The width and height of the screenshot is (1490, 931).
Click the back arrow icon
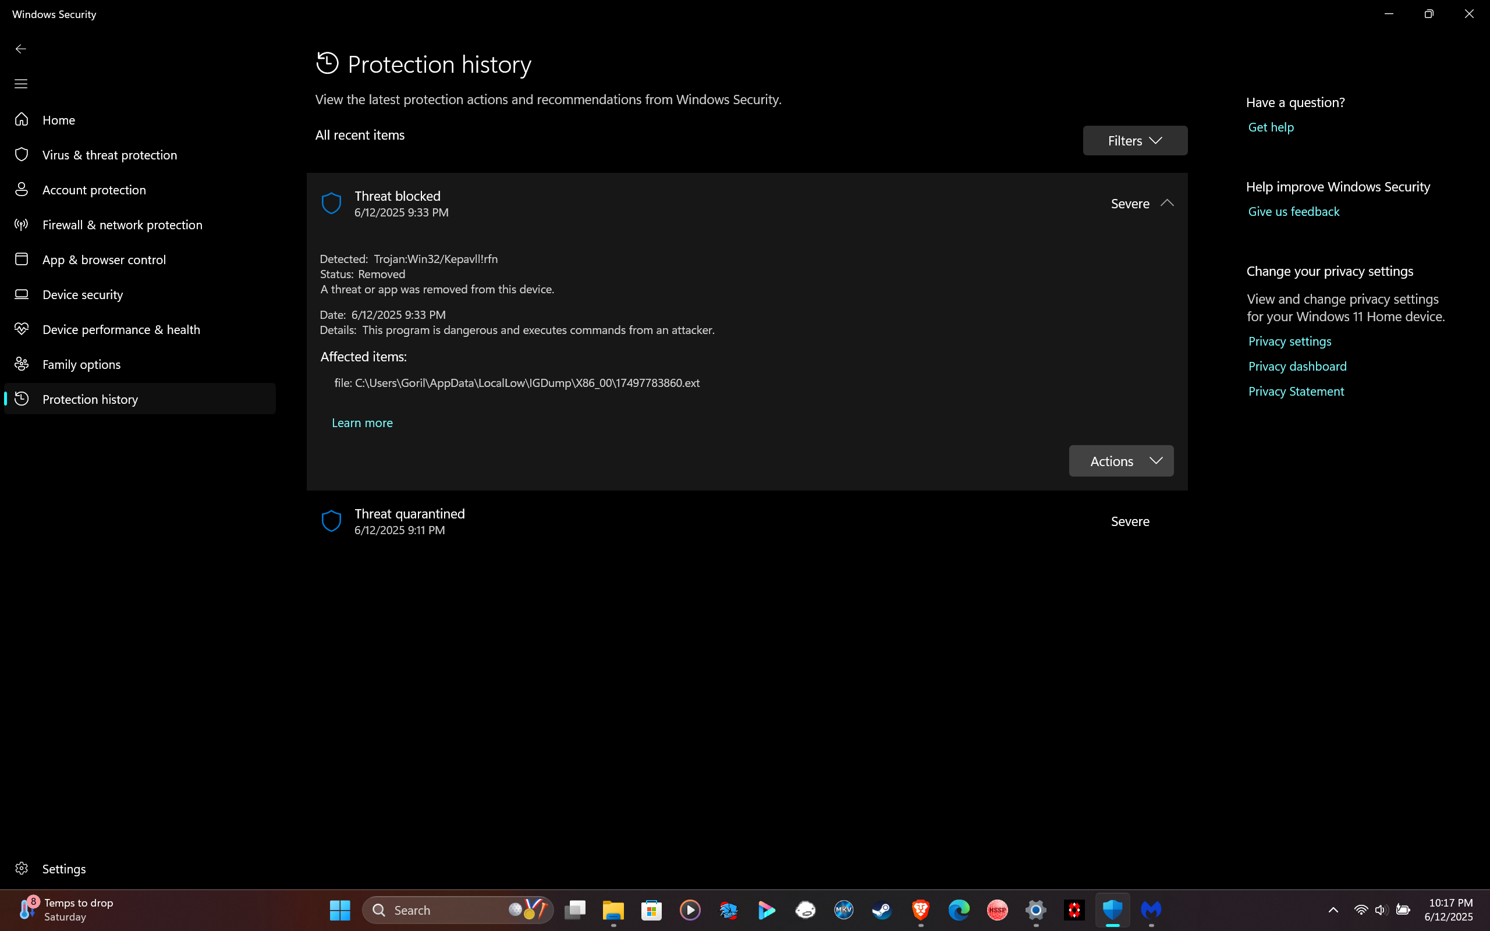[21, 49]
